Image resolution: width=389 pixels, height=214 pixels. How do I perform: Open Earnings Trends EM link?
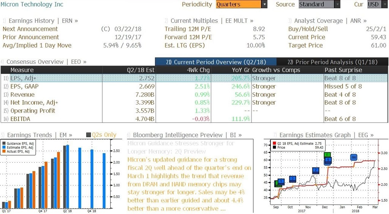click(x=40, y=135)
